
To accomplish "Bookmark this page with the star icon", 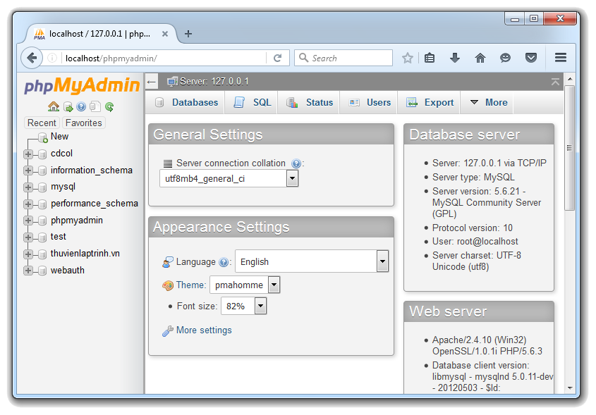I will tap(408, 58).
